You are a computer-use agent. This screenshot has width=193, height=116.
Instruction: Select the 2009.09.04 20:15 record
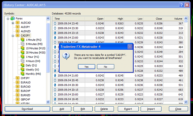(x=118, y=90)
